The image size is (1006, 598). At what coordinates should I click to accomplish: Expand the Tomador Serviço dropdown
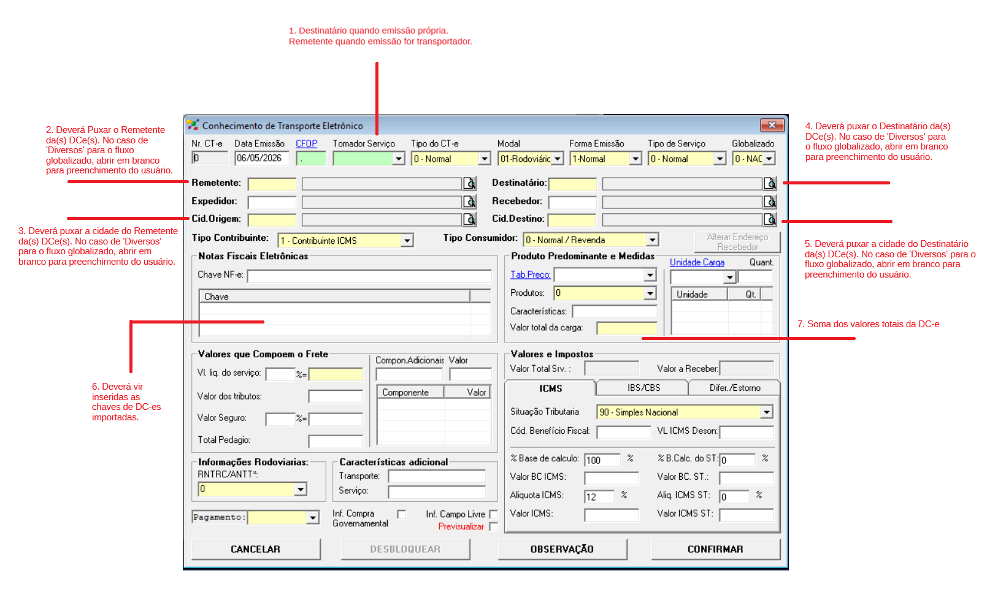coord(399,159)
